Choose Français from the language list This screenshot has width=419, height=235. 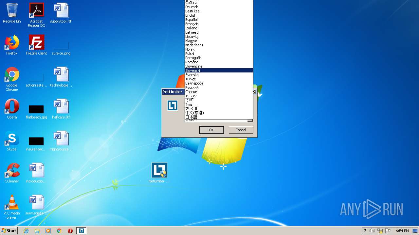[x=219, y=24]
